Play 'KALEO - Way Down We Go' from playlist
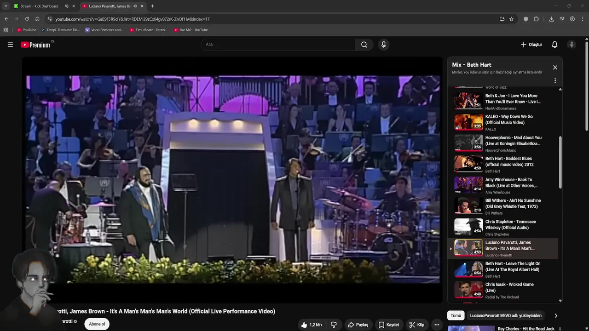Image resolution: width=589 pixels, height=331 pixels. pyautogui.click(x=504, y=122)
